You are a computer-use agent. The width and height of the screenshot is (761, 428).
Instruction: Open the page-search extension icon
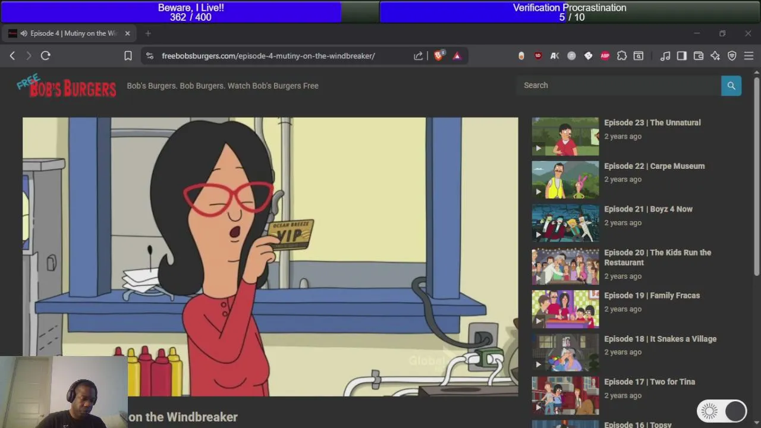639,56
